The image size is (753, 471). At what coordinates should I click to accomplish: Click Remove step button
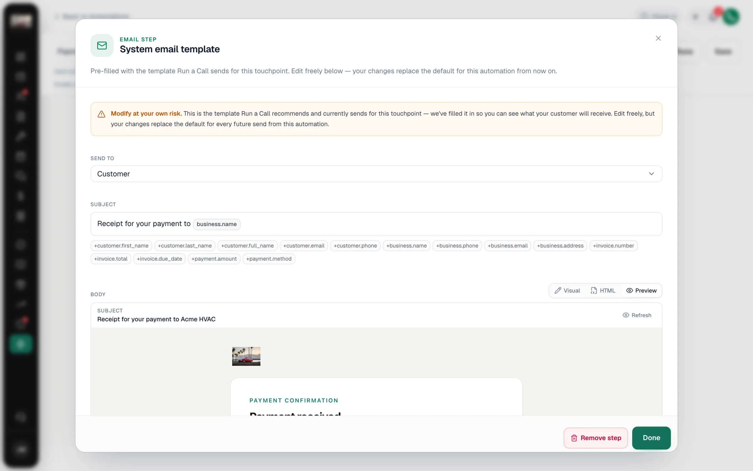[596, 438]
